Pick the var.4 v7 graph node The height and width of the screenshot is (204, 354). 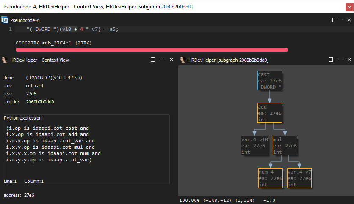click(x=299, y=178)
